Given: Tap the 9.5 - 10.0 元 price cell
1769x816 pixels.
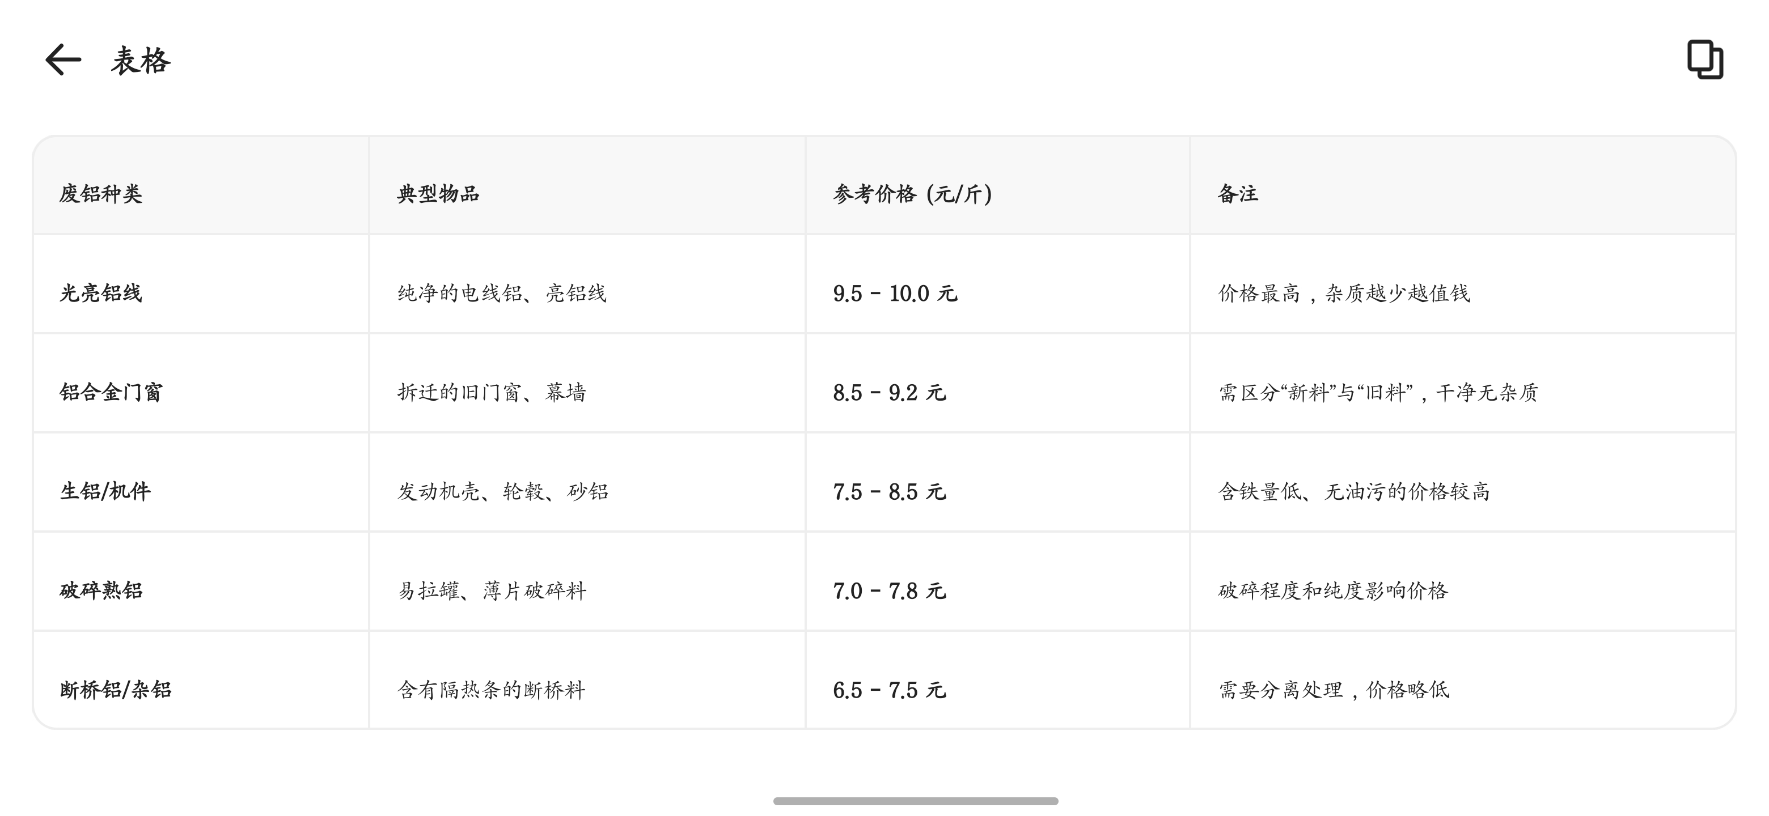Looking at the screenshot, I should [895, 294].
